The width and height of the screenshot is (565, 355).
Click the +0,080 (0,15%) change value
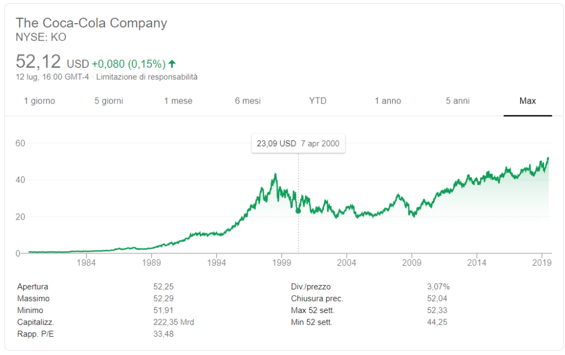click(129, 64)
